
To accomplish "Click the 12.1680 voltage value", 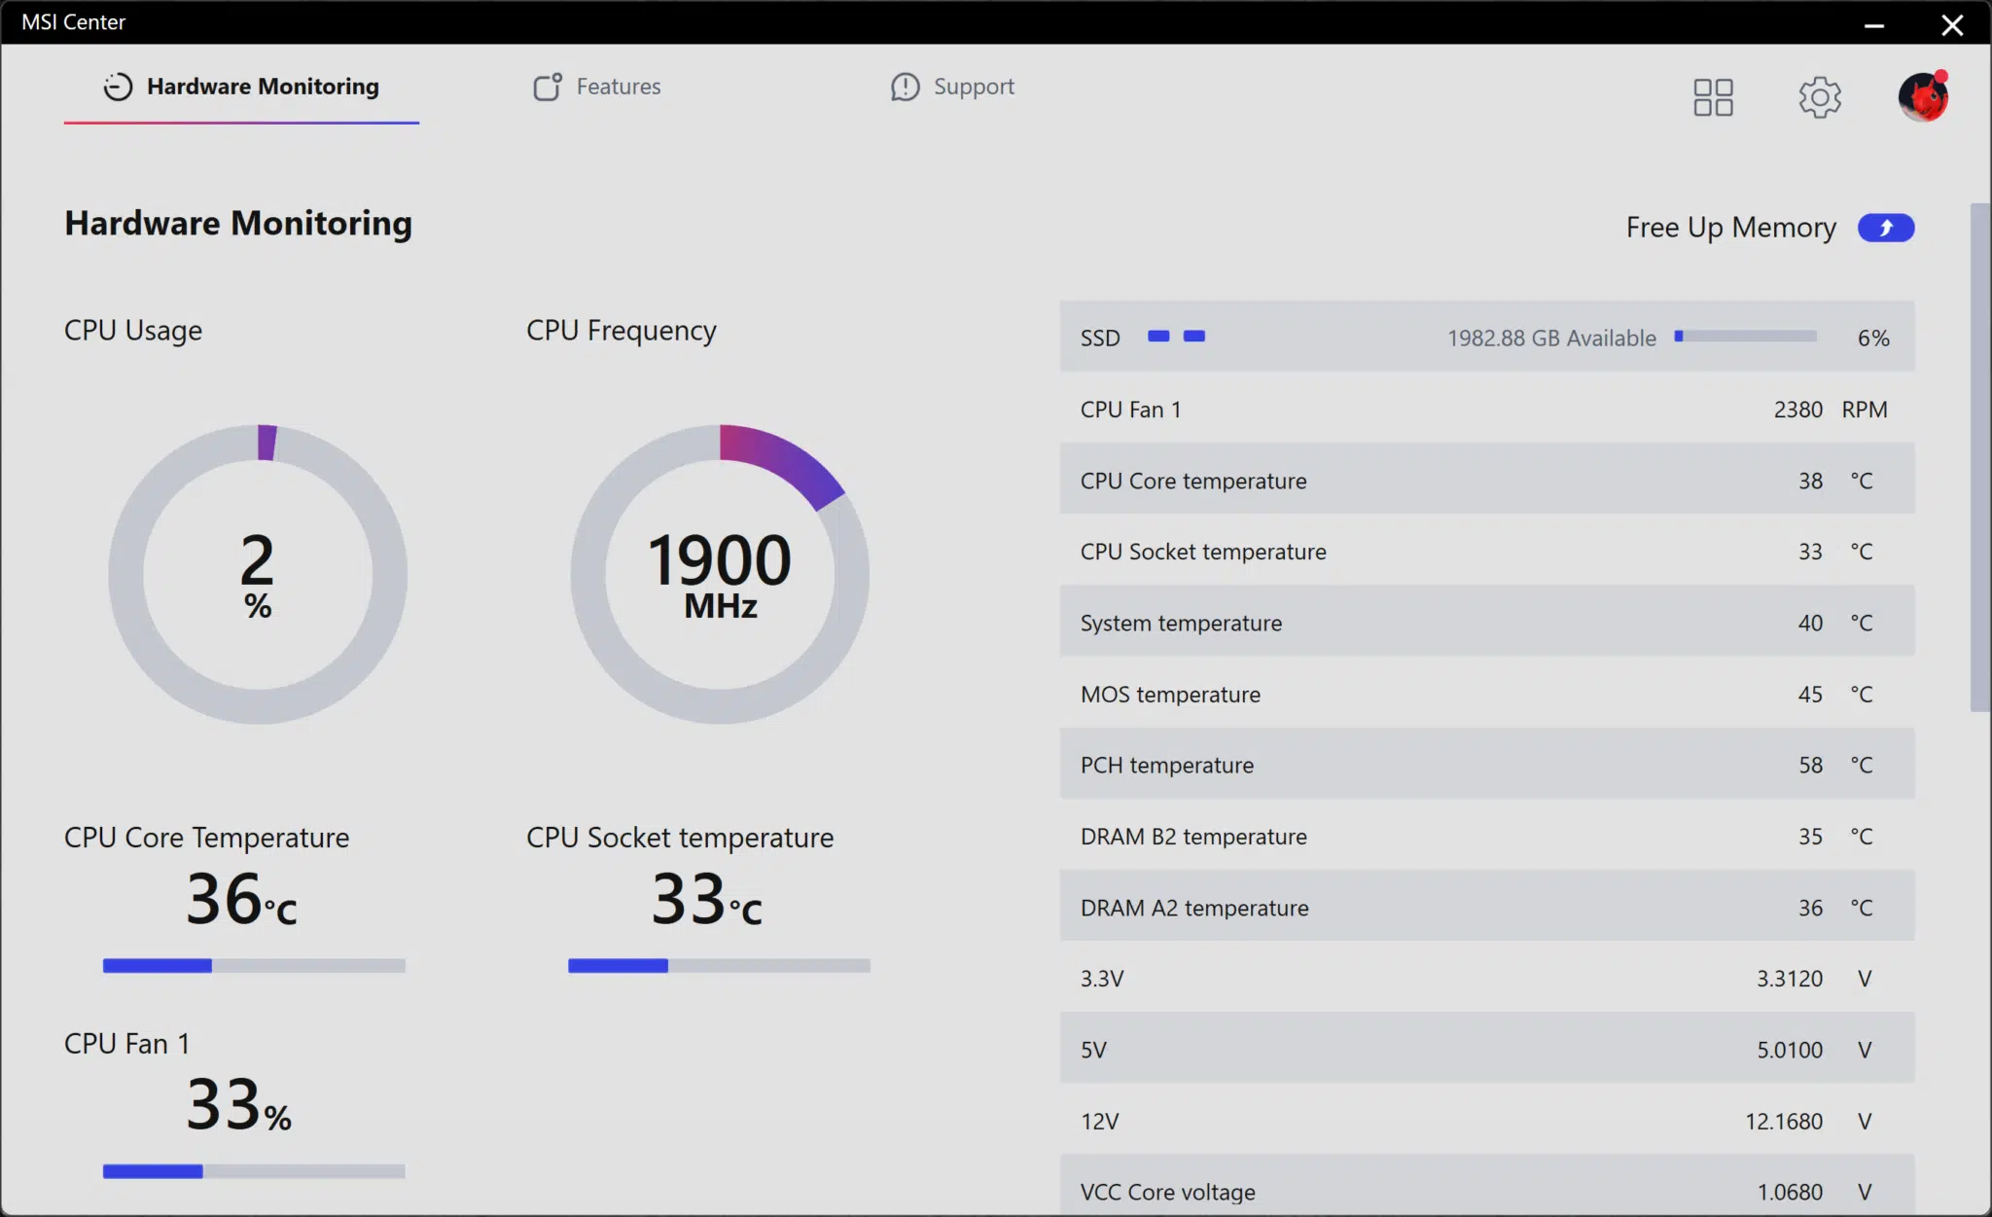I will [x=1784, y=1121].
